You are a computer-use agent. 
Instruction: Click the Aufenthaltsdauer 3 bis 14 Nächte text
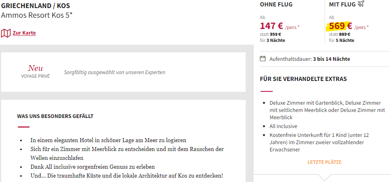tap(310, 59)
